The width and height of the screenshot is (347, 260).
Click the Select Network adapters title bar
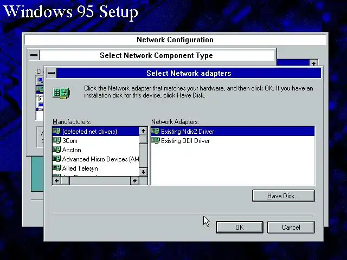(x=189, y=73)
